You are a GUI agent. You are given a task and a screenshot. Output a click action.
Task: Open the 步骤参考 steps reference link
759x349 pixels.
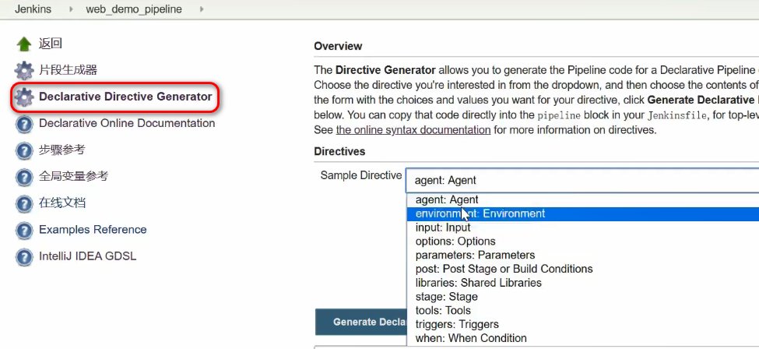click(x=62, y=150)
